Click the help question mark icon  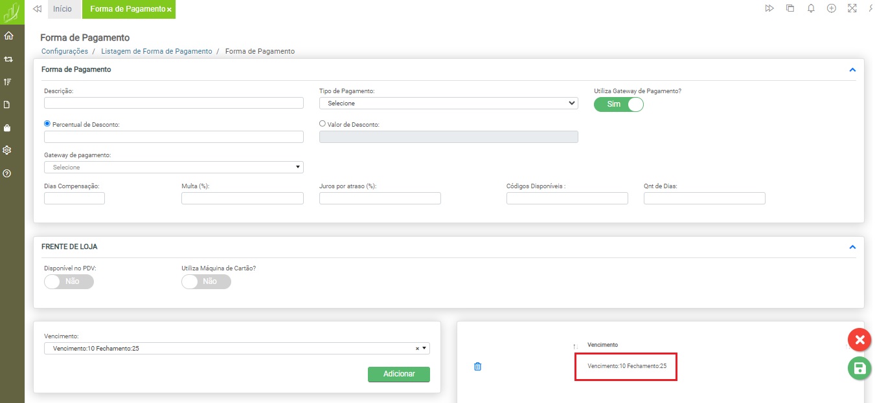(8, 173)
